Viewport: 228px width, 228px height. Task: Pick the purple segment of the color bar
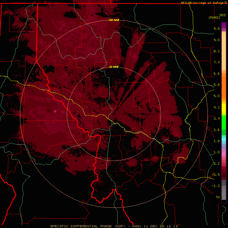click(x=224, y=25)
